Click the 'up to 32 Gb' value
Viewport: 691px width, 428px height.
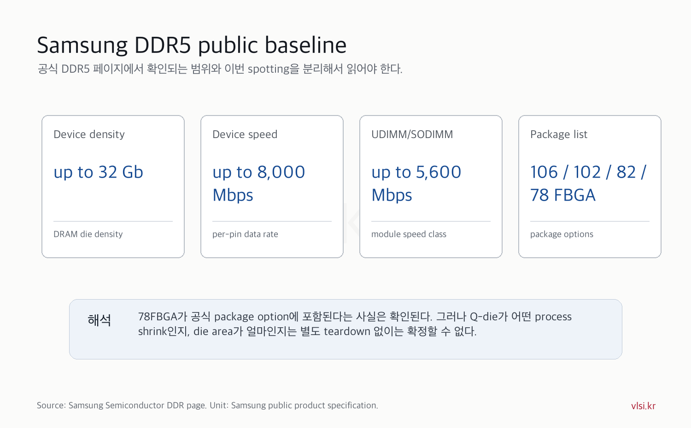[x=98, y=172]
